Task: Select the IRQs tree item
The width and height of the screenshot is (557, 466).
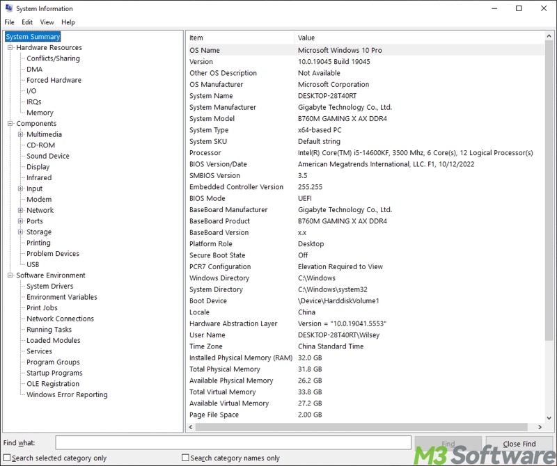Action: tap(33, 102)
